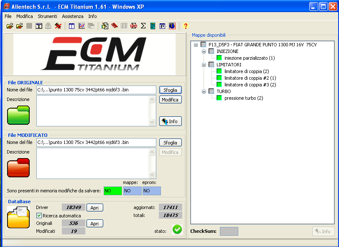339x247 pixels.
Task: Click Apri next to Originali count
Action: point(95,224)
